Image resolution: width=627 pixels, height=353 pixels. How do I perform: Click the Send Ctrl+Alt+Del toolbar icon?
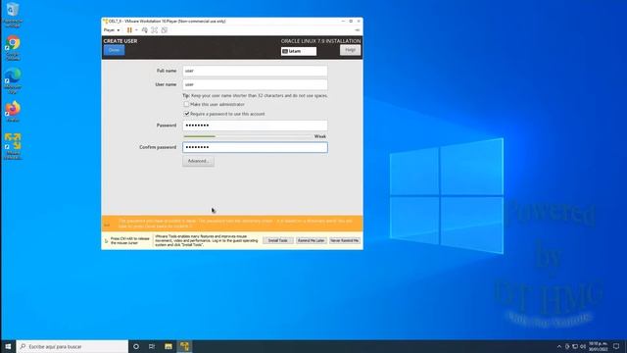pyautogui.click(x=145, y=30)
